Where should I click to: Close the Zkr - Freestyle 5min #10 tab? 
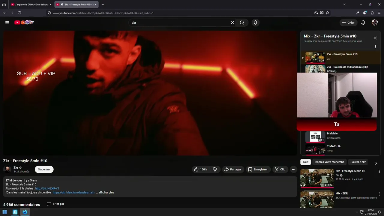(x=95, y=4)
